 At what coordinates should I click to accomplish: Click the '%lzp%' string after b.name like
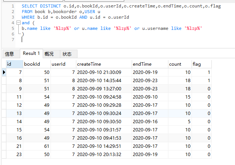coord(62,28)
